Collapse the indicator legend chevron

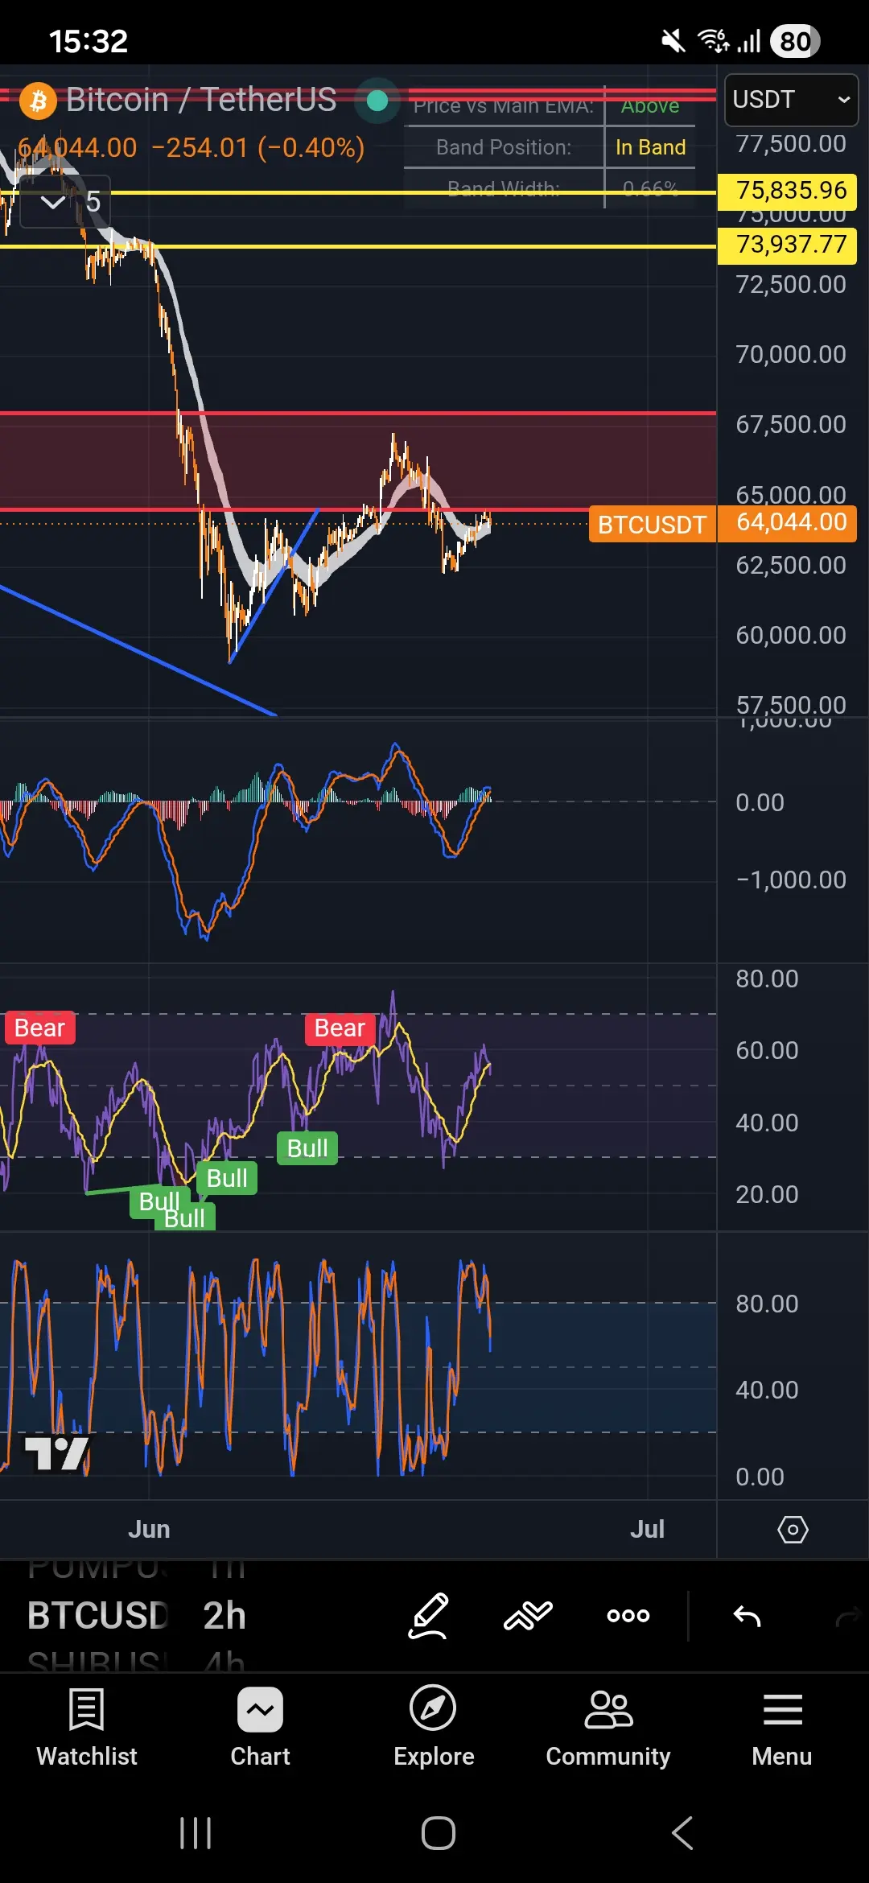[x=53, y=202]
